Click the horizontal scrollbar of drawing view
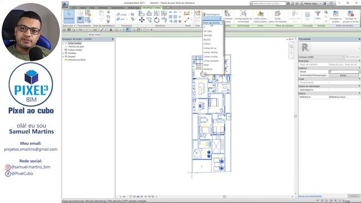 pos(224,197)
